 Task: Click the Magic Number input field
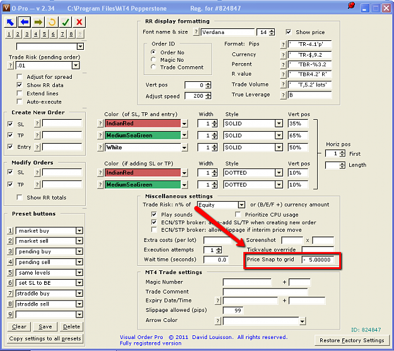[247, 282]
